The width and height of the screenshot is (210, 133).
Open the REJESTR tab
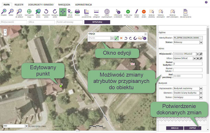point(19,5)
